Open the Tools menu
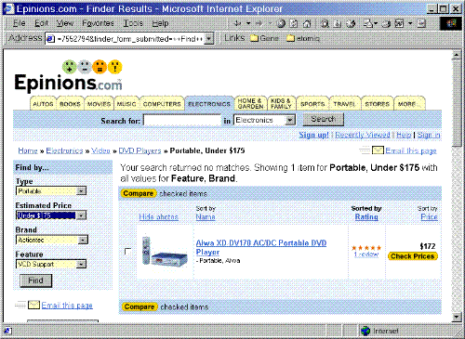 point(133,23)
